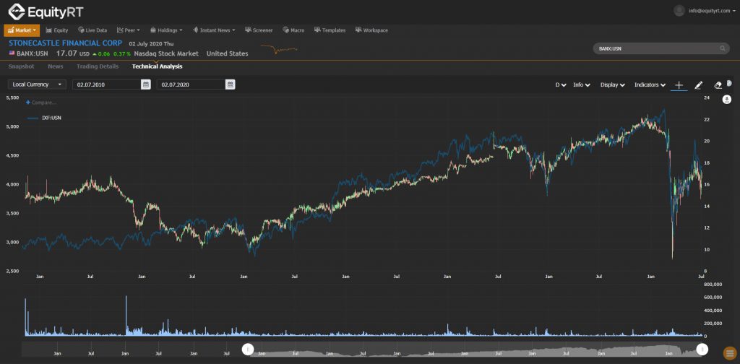Screen dimensions: 740x364
Task: Click the download chart button
Action: click(x=727, y=100)
